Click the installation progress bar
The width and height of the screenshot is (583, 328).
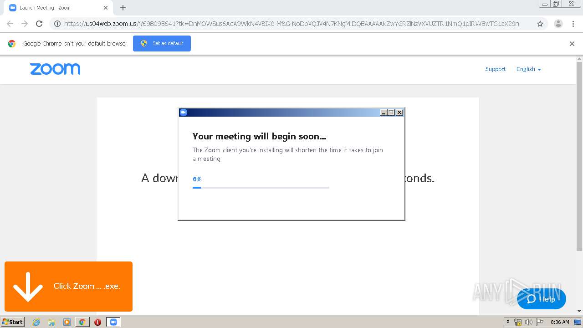point(261,187)
